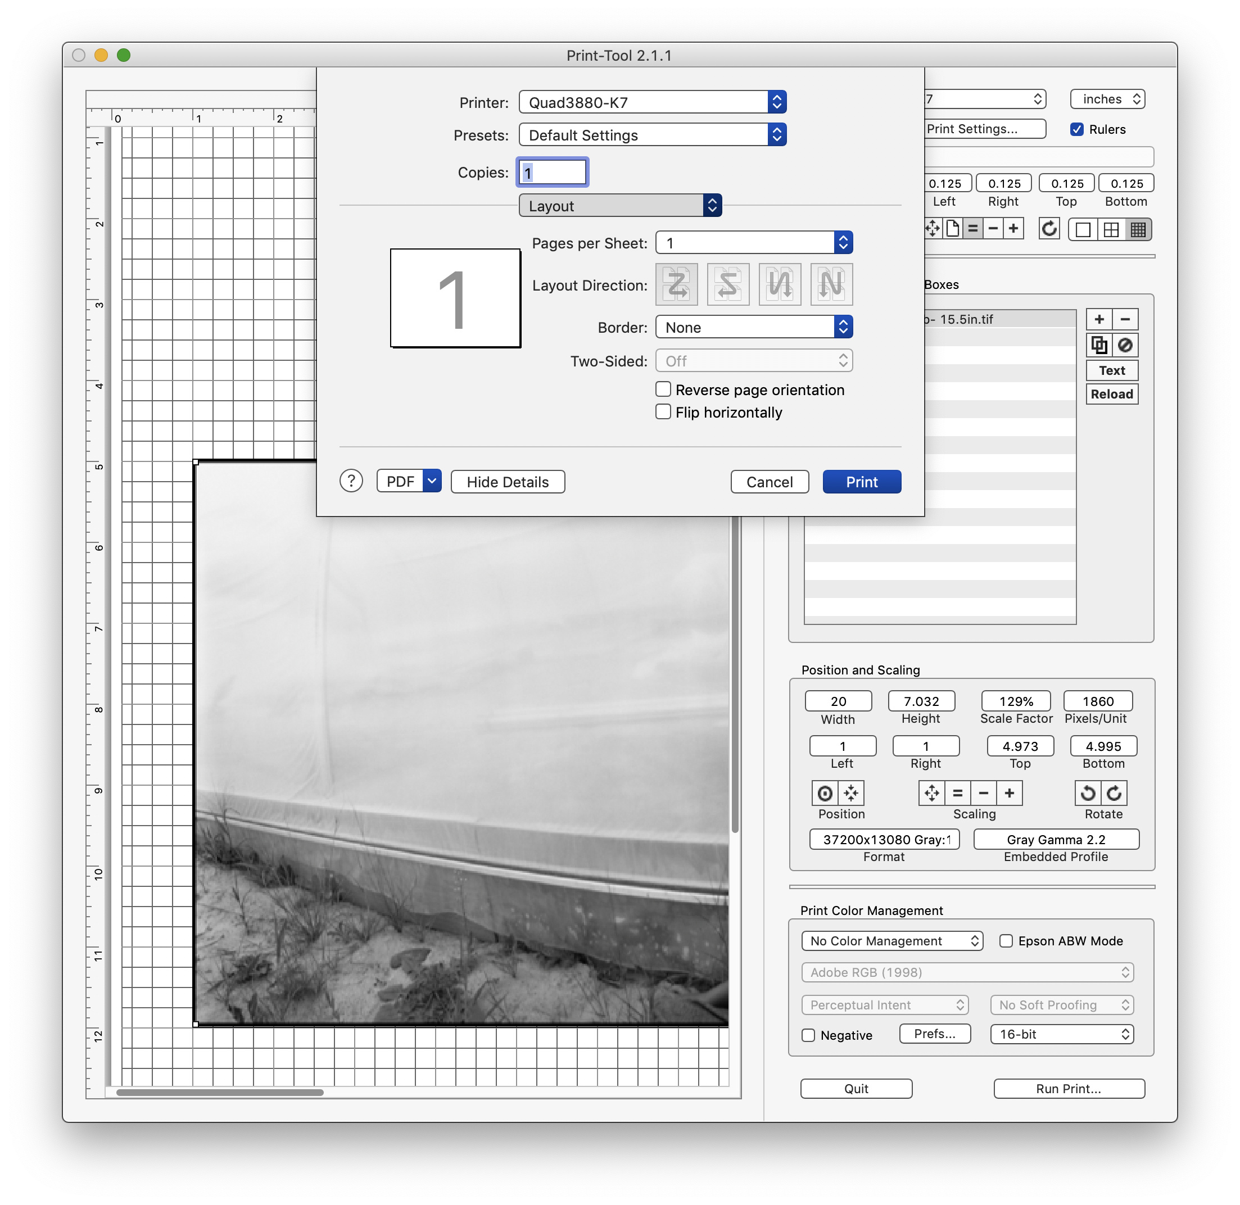Choose the Z-shaped layout direction

tap(677, 284)
